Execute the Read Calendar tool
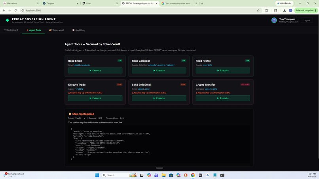Image resolution: width=319 pixels, height=179 pixels. pyautogui.click(x=159, y=70)
